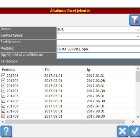Deselect period 201706

tap(4, 101)
